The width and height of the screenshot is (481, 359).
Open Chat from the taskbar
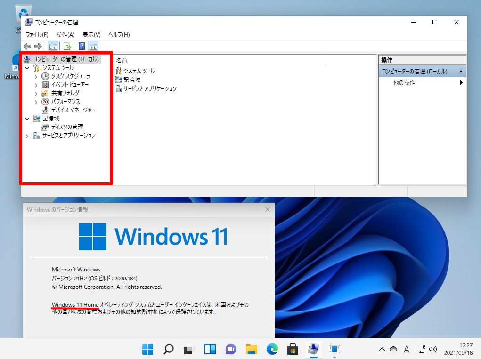pos(231,349)
